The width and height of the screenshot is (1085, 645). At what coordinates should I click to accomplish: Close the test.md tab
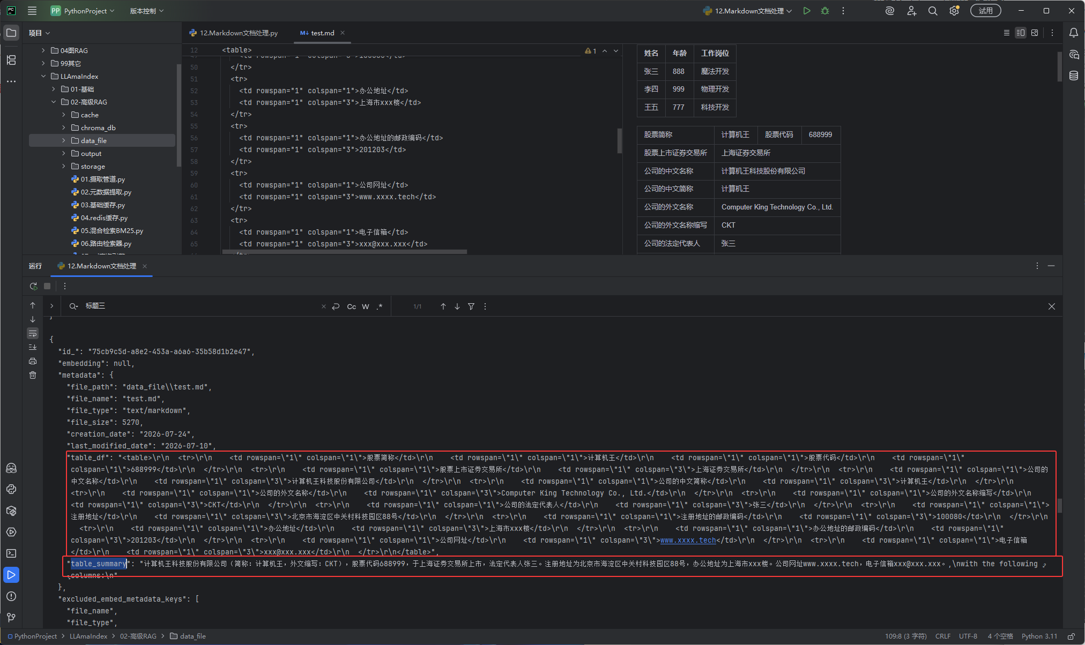pos(343,33)
